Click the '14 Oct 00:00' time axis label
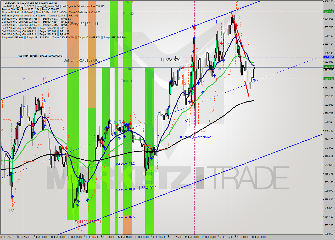 (158, 237)
